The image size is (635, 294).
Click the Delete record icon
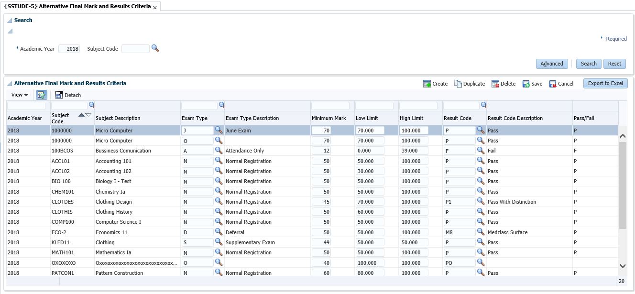495,84
